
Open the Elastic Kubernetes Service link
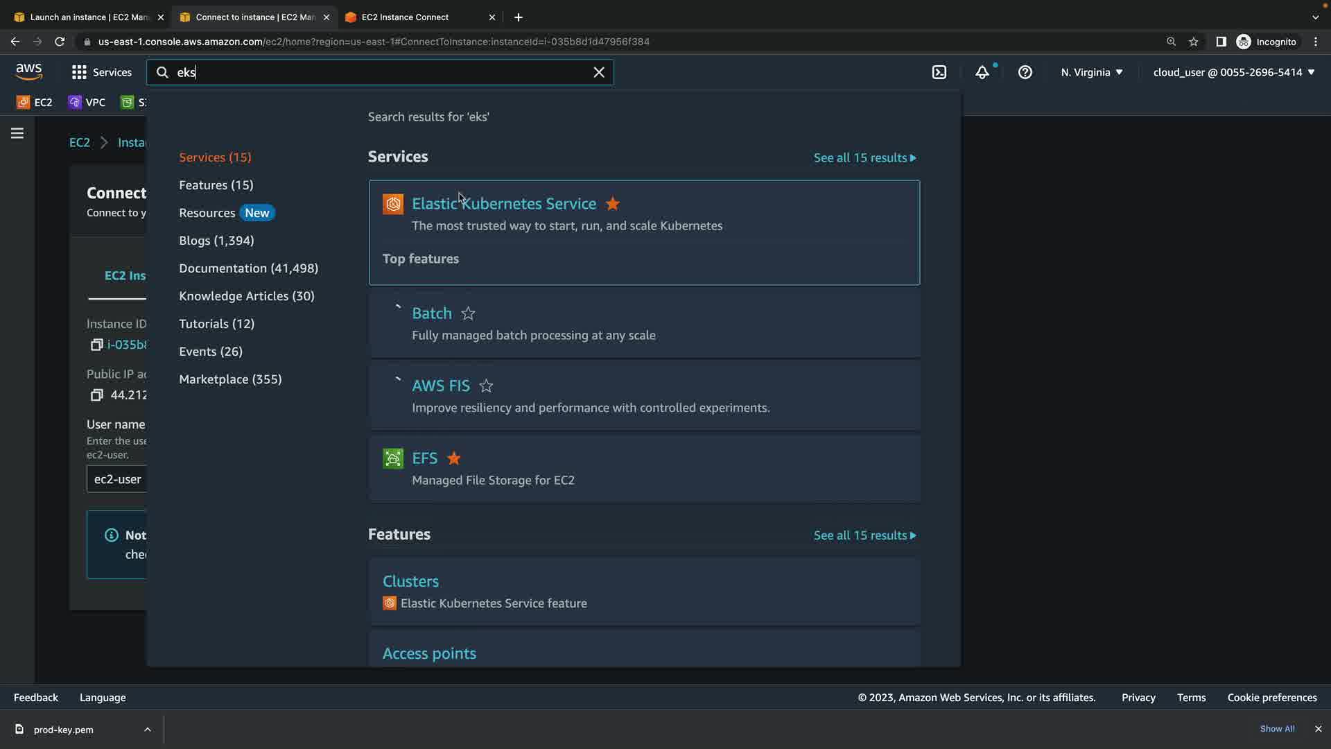pyautogui.click(x=504, y=204)
